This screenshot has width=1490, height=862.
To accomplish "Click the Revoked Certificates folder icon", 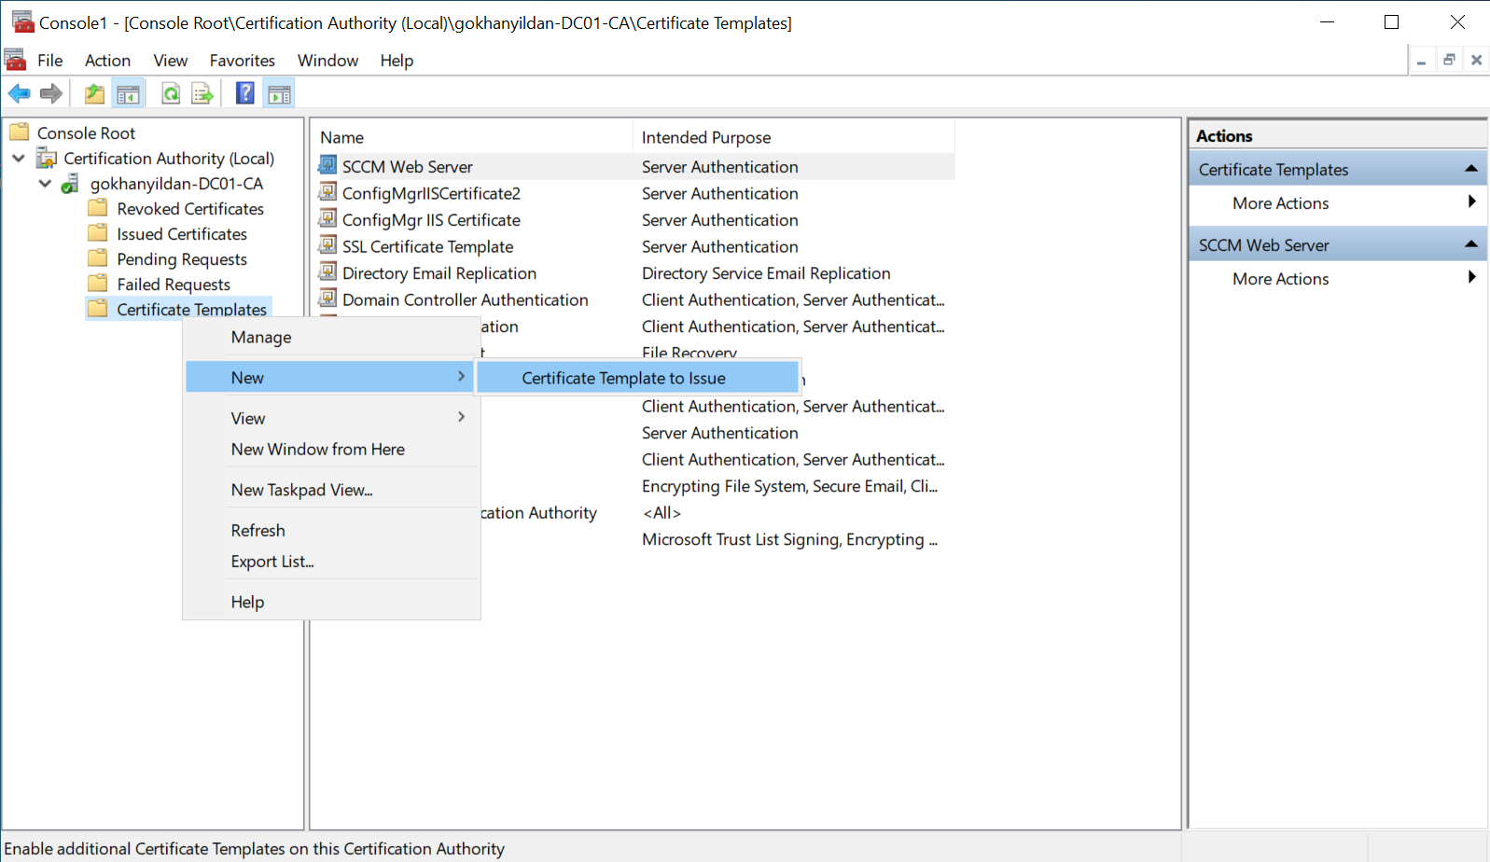I will [x=98, y=208].
